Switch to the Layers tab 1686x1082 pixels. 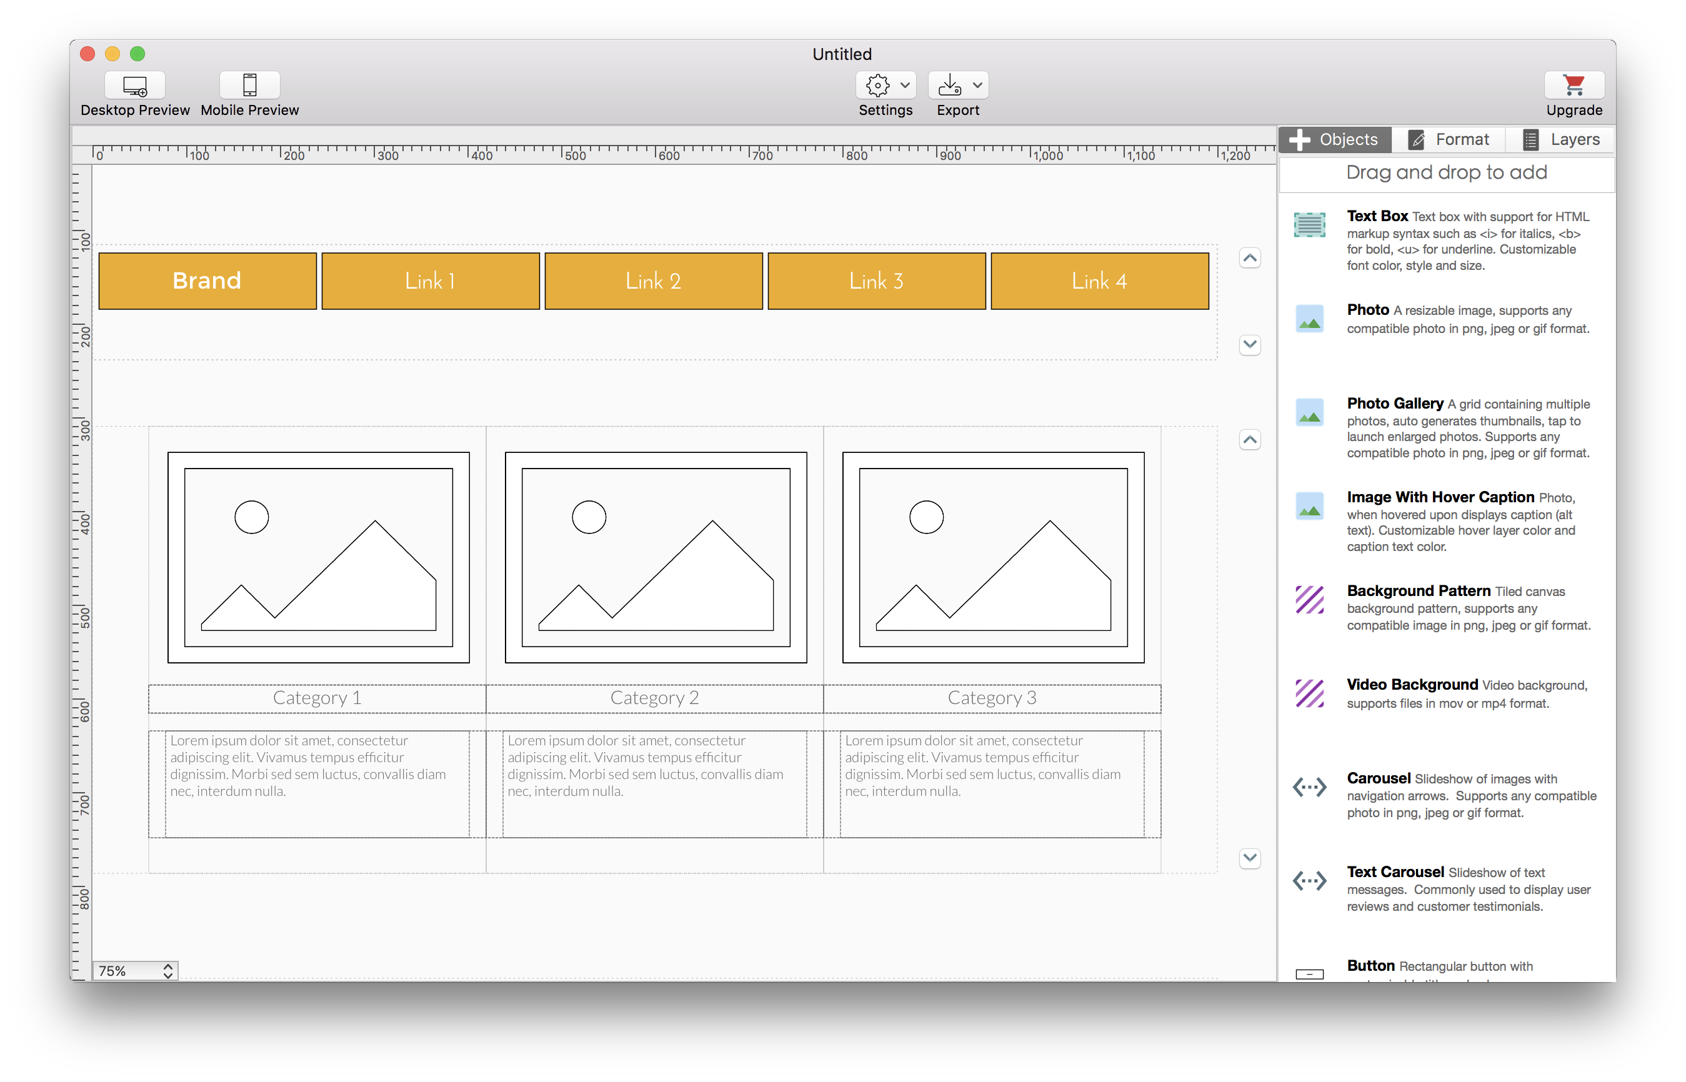point(1560,139)
